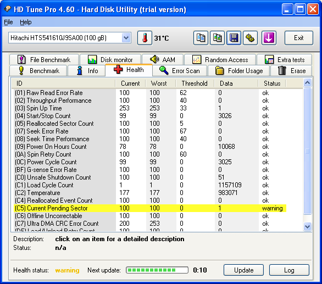
Task: Minimize the HD Tune Pro window
Action: click(x=287, y=9)
